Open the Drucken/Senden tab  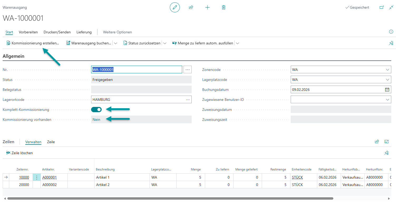point(57,32)
